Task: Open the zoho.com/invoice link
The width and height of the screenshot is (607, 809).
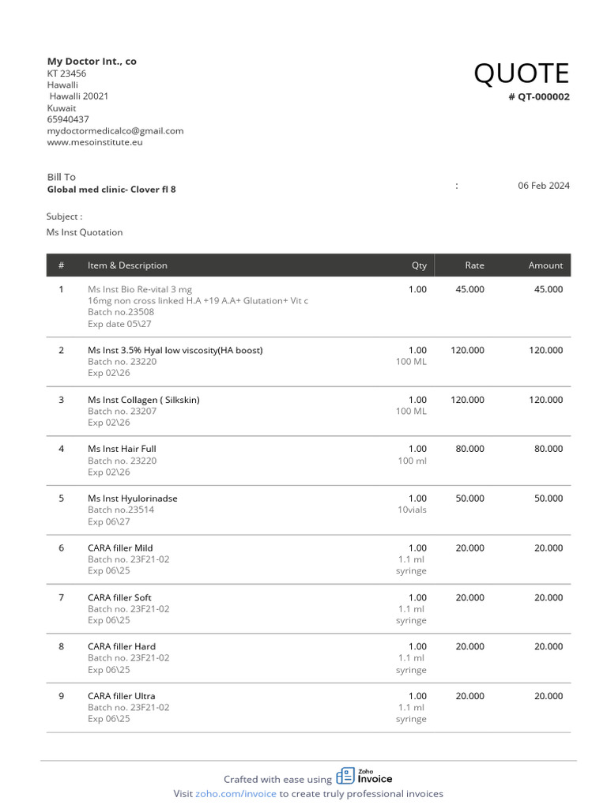Action: pos(236,794)
